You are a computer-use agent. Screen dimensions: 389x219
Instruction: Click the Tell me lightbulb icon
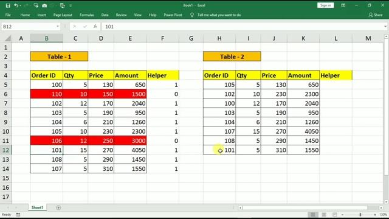click(192, 15)
